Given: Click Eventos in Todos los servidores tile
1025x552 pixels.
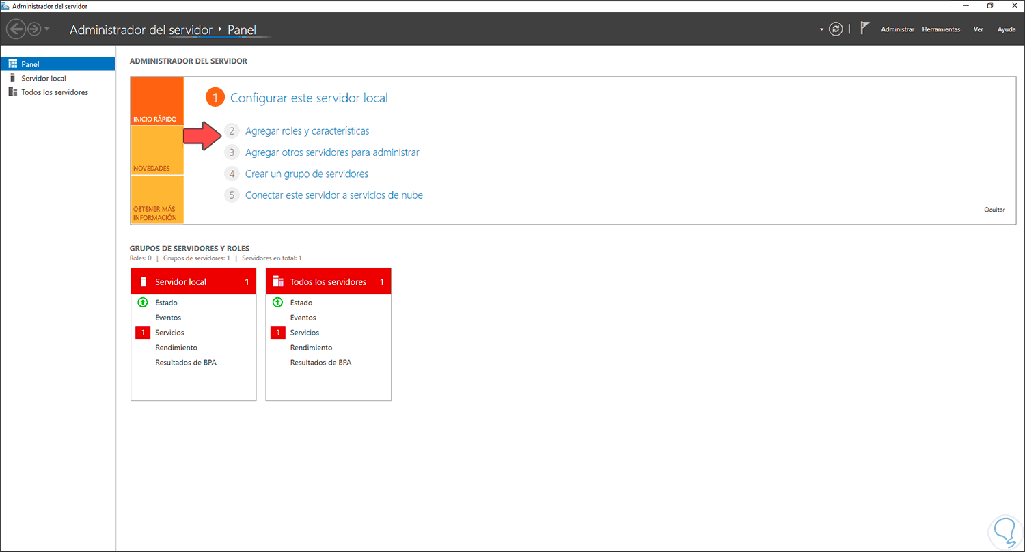Looking at the screenshot, I should [303, 318].
